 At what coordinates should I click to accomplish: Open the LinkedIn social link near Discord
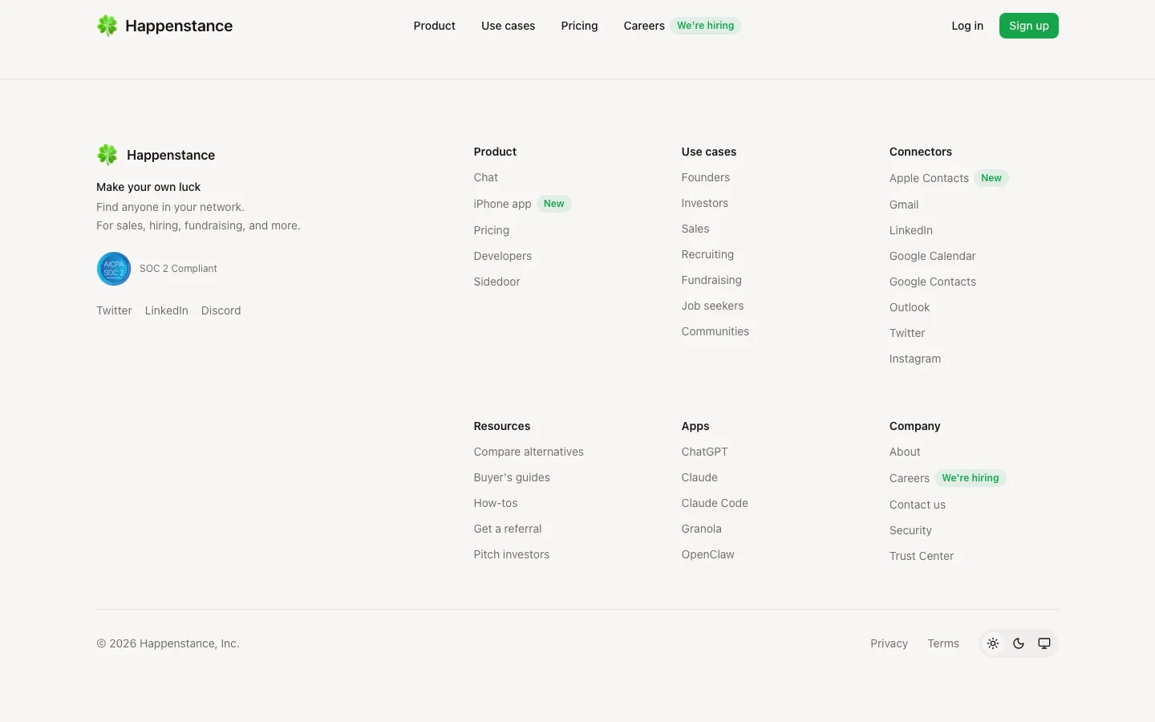(167, 310)
